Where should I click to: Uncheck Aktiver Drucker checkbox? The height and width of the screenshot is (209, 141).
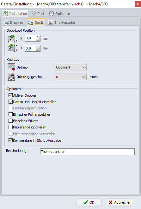[10, 95]
